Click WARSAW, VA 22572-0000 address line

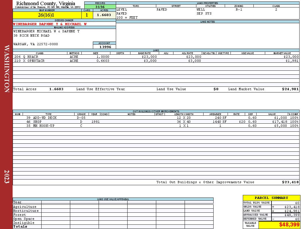(36, 44)
